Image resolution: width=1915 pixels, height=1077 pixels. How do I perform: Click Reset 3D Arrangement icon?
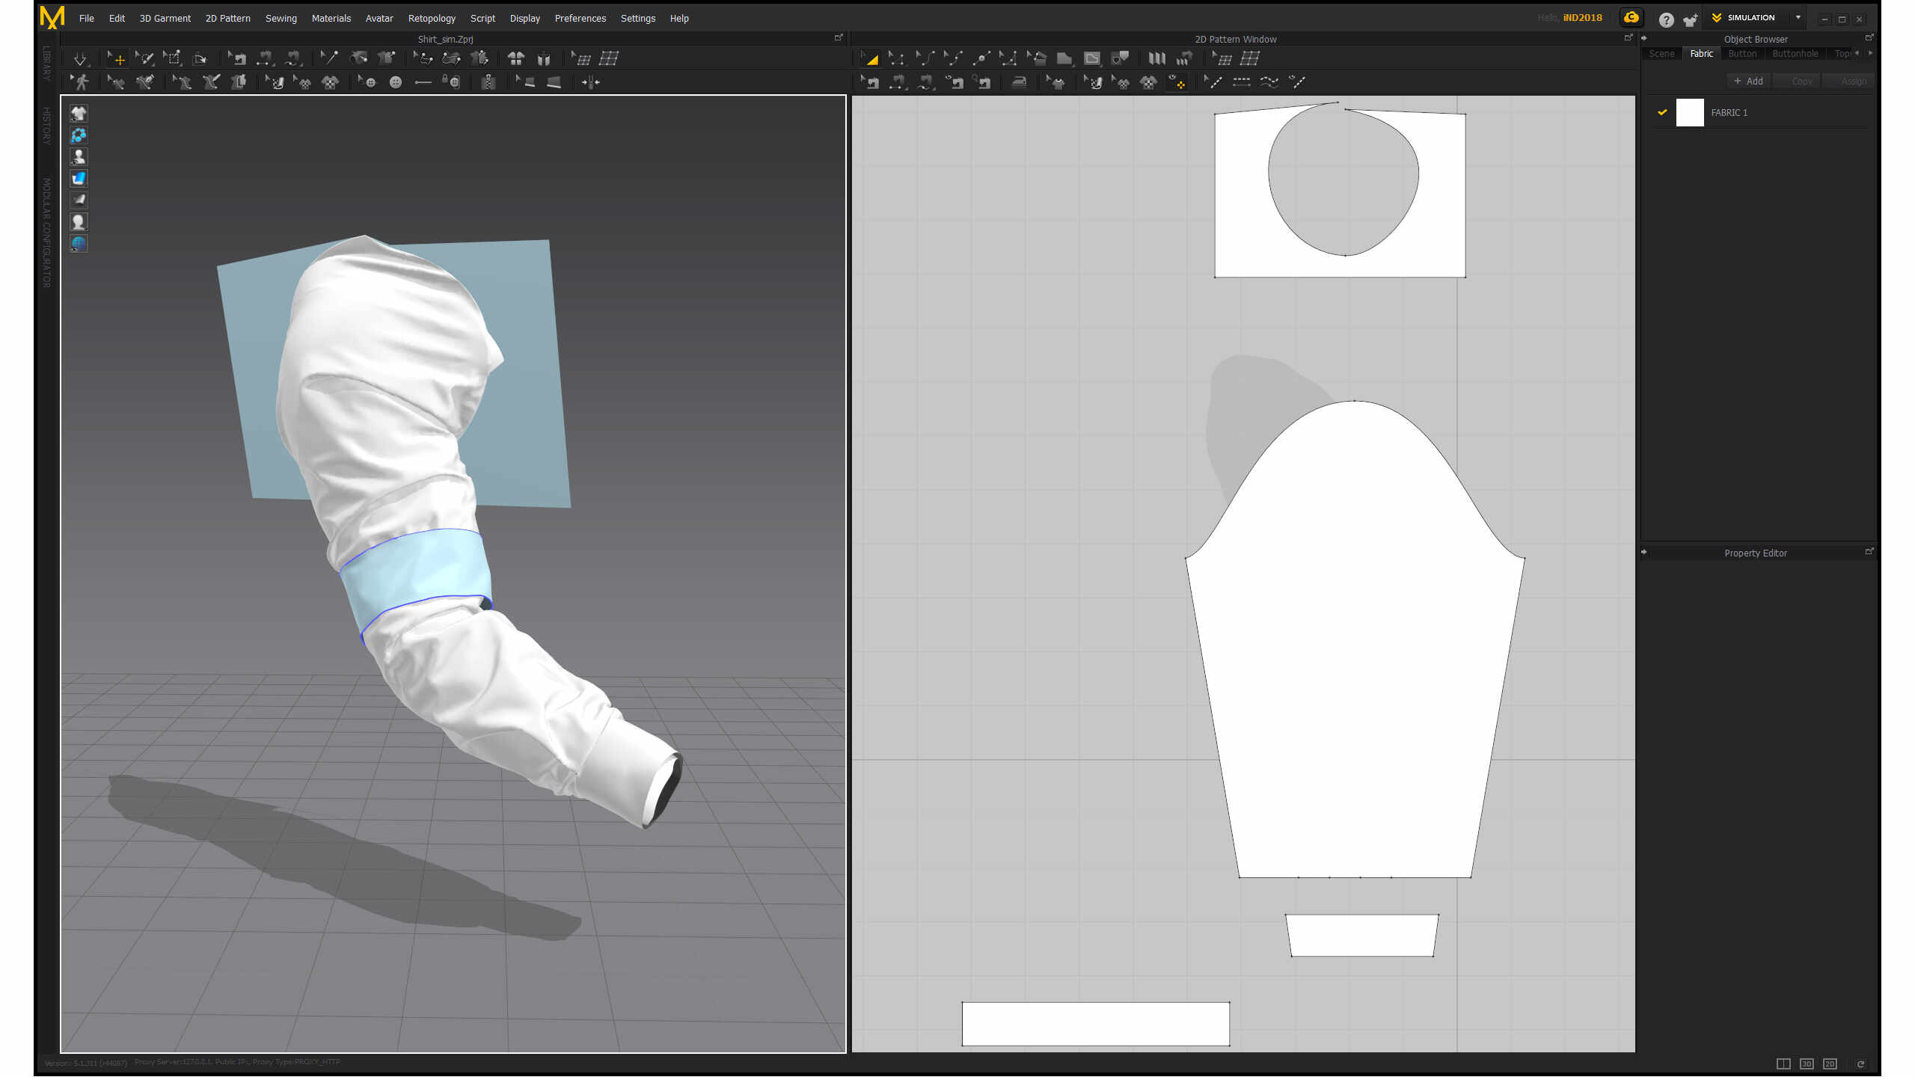click(544, 58)
